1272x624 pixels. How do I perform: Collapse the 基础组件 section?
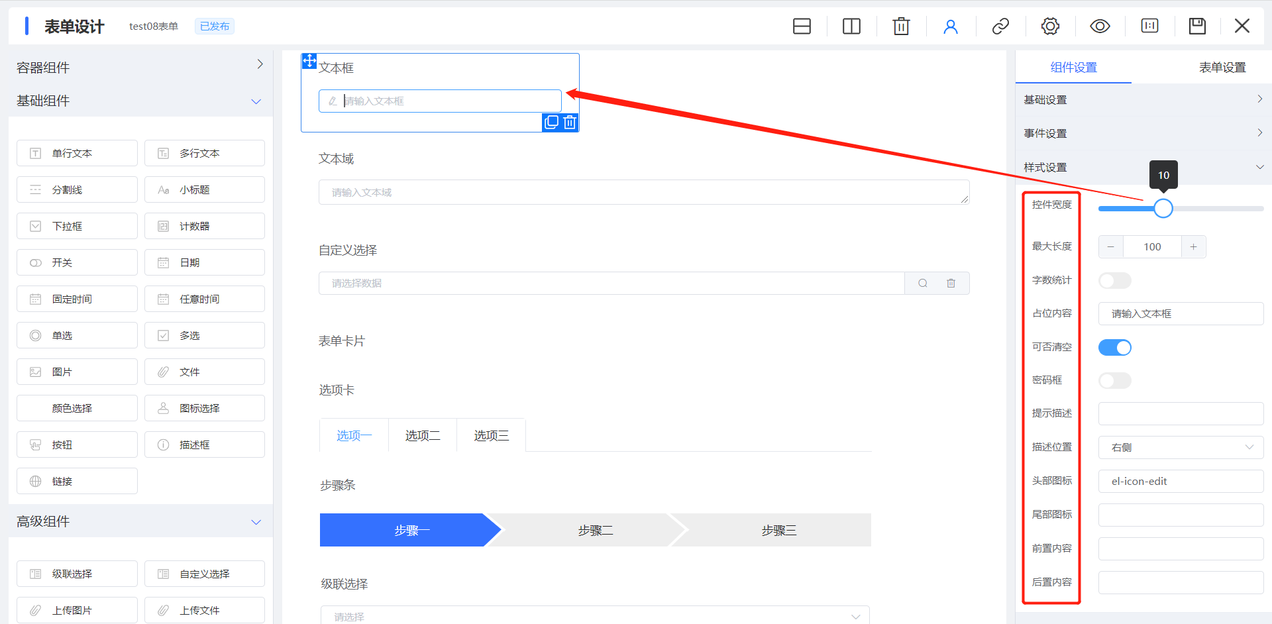click(x=140, y=101)
